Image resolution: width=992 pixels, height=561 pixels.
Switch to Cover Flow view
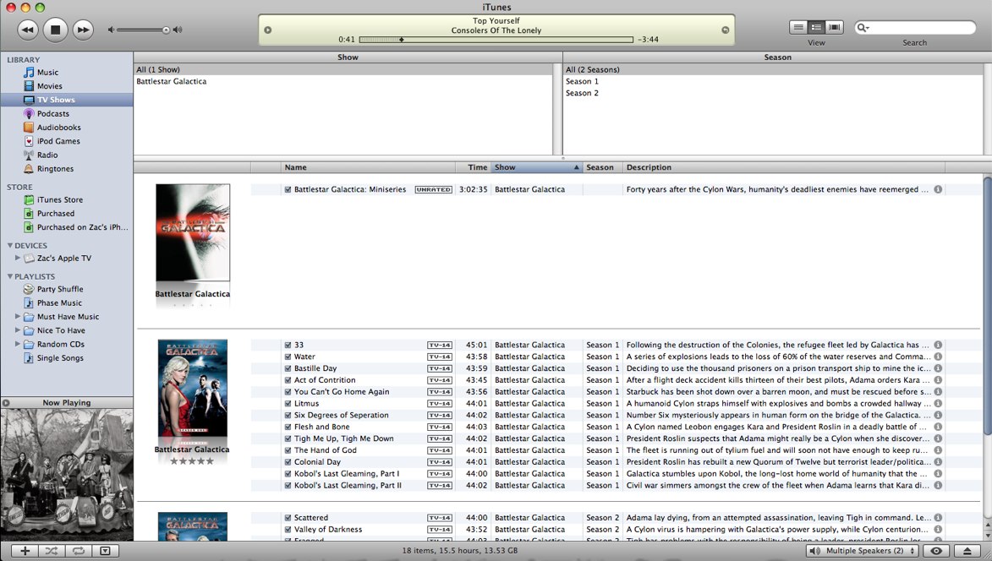(835, 27)
